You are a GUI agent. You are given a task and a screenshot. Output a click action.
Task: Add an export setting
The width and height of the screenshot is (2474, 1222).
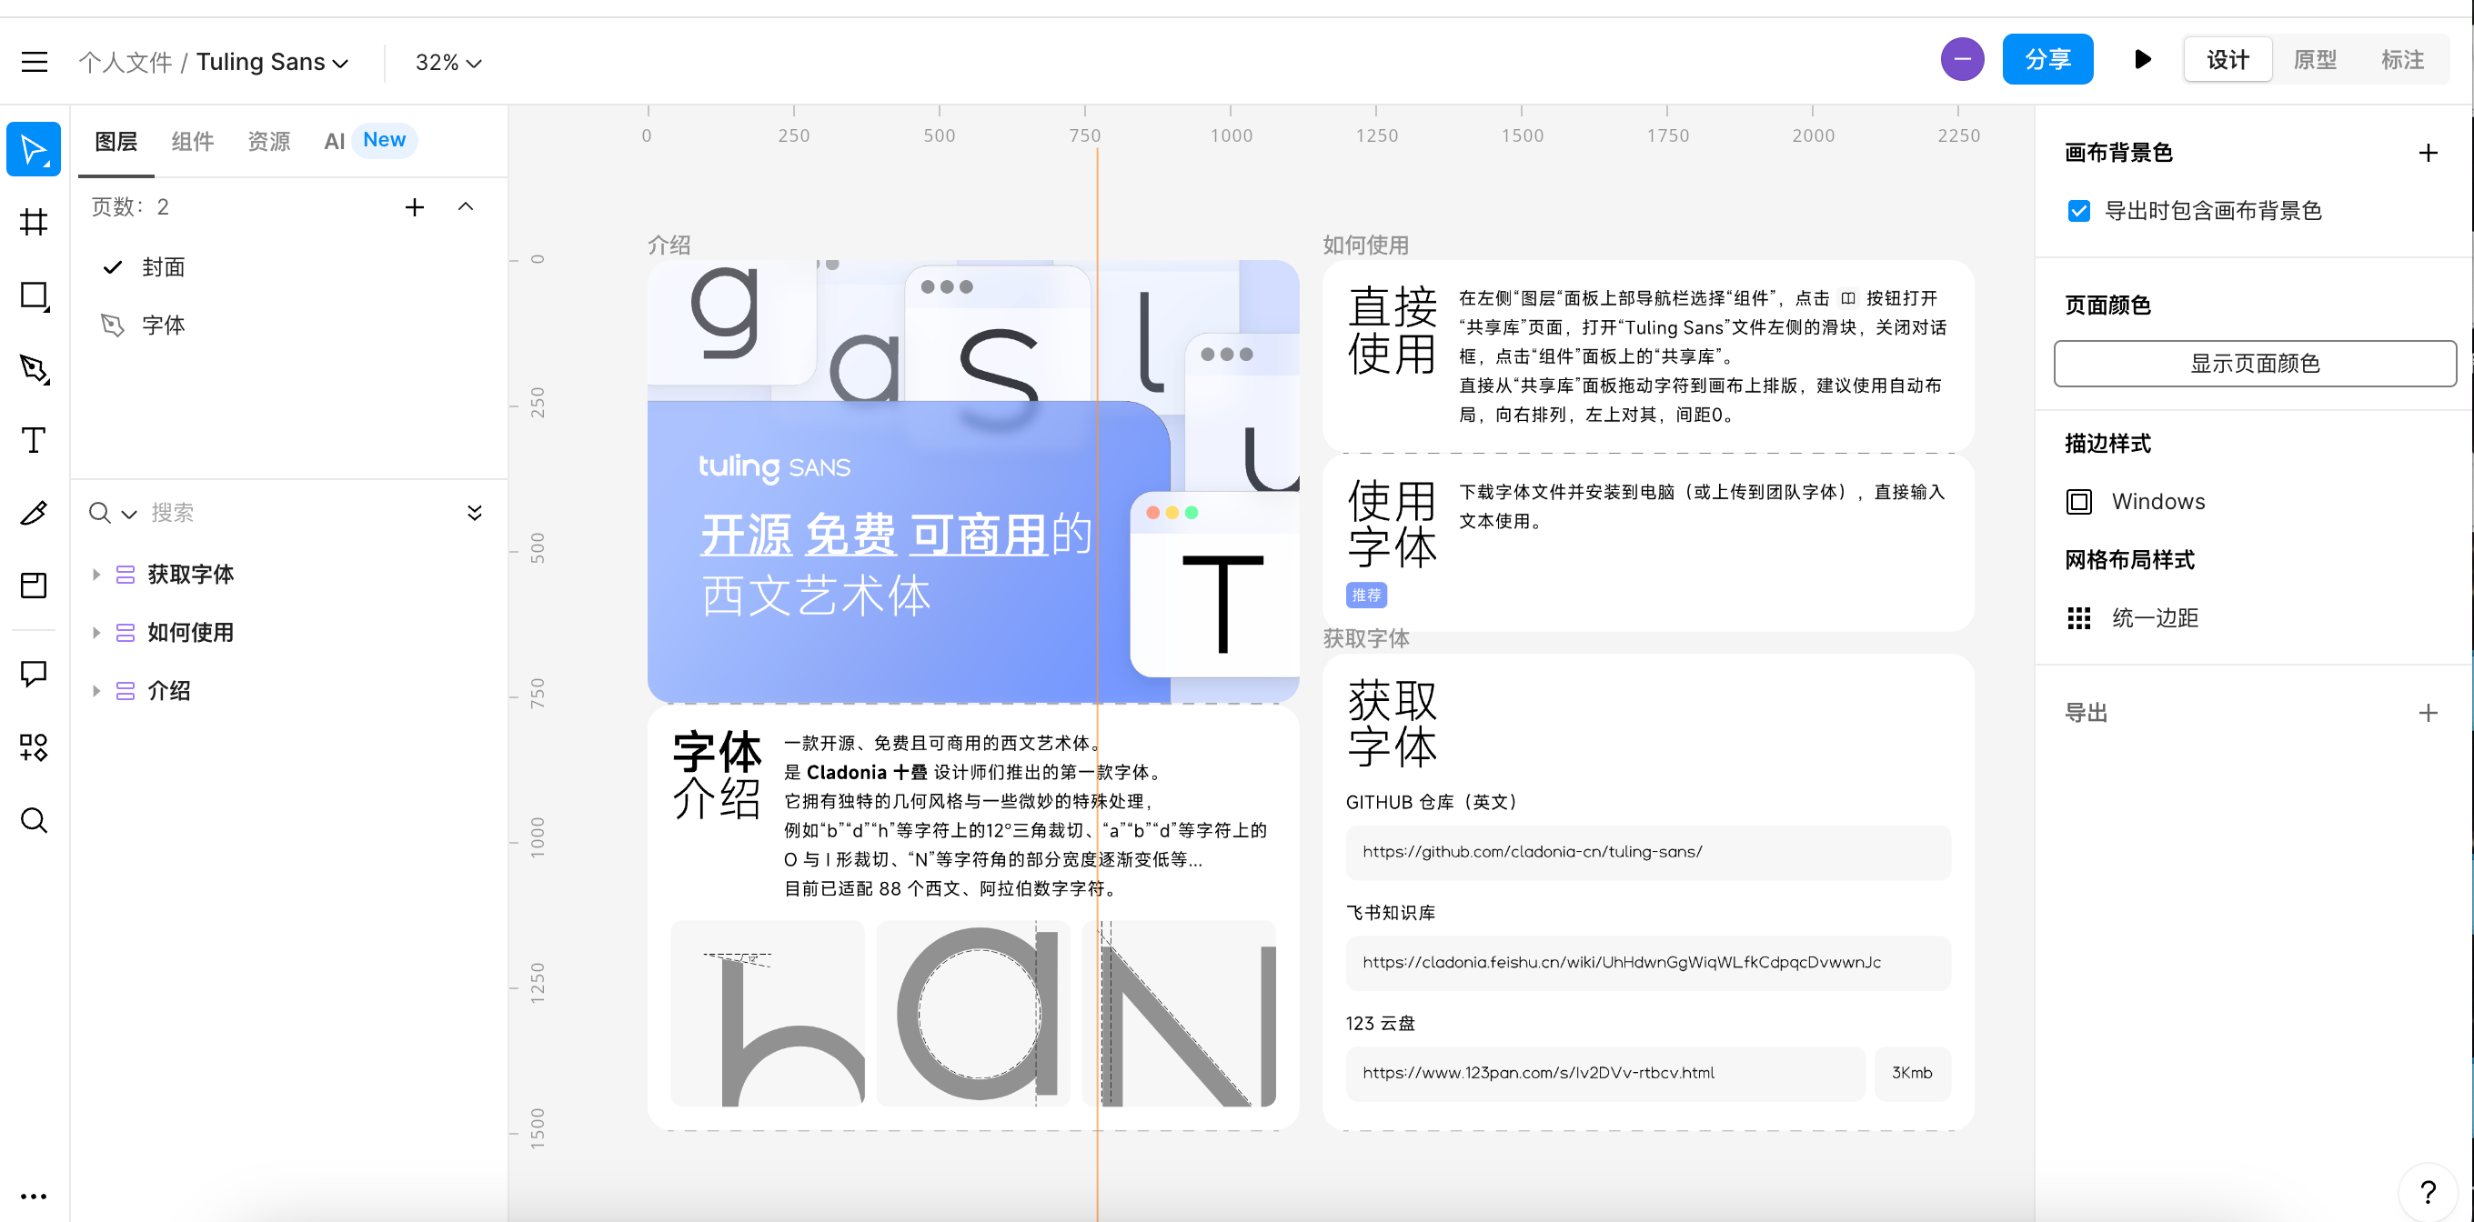pos(2427,713)
